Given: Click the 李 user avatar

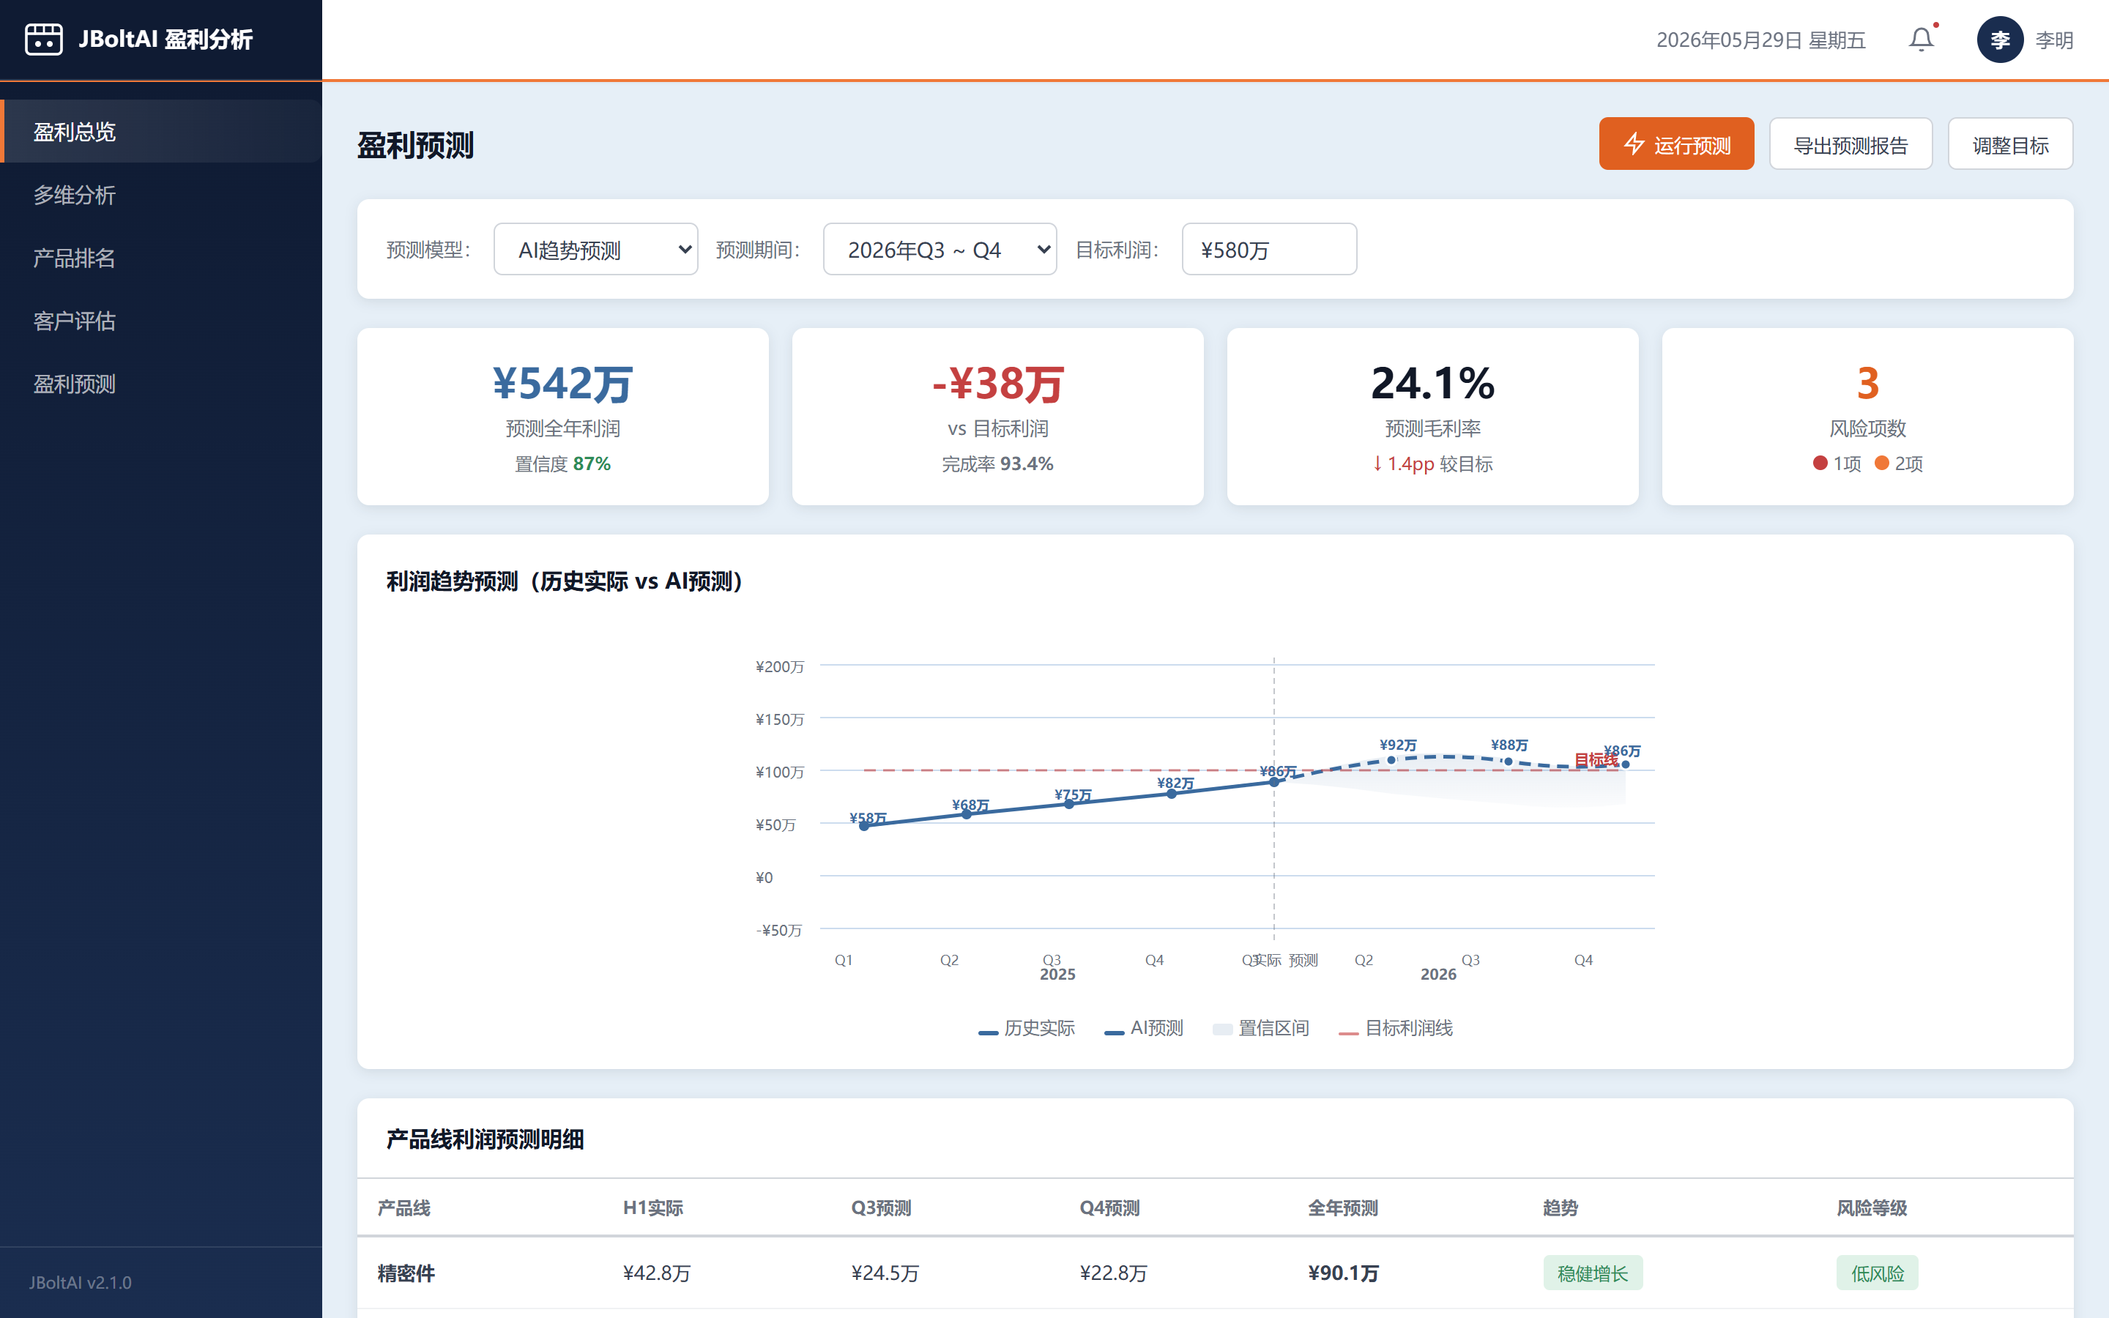Looking at the screenshot, I should [2000, 40].
